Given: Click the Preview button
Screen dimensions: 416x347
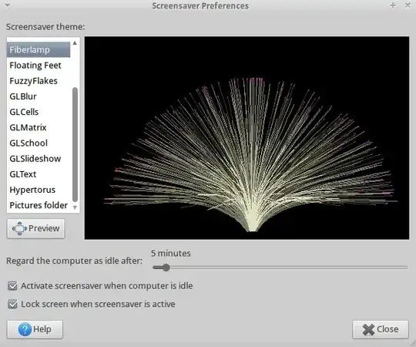Looking at the screenshot, I should [35, 228].
